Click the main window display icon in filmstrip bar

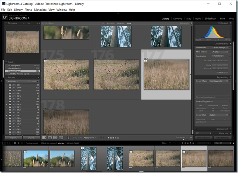pyautogui.click(x=4, y=143)
